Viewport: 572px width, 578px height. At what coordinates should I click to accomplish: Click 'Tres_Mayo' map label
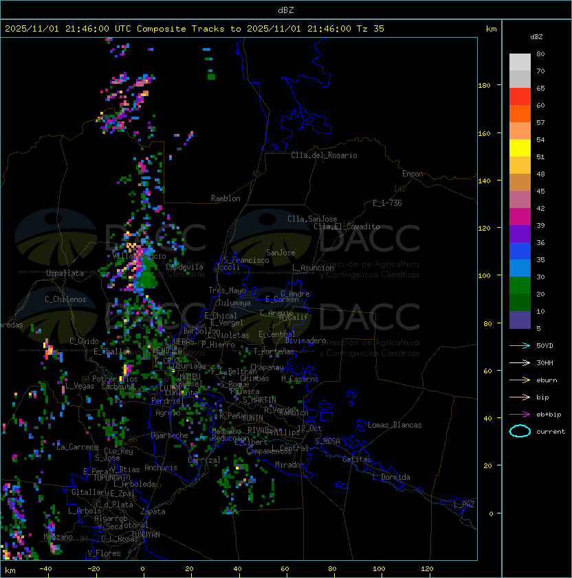(x=227, y=290)
